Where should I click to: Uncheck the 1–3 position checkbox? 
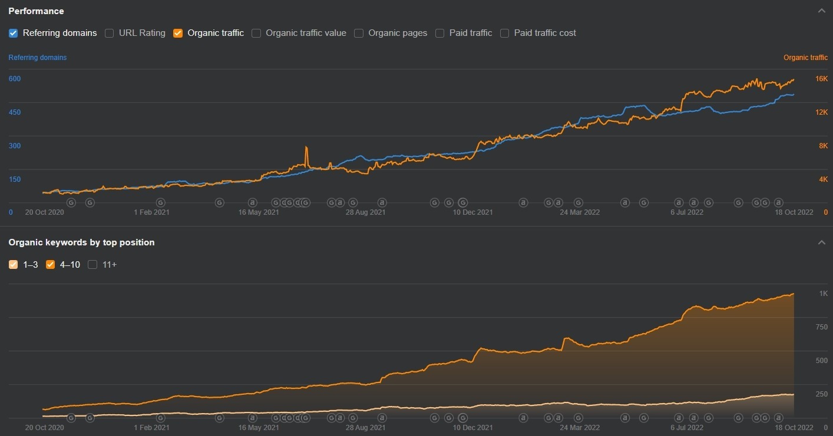pos(13,265)
